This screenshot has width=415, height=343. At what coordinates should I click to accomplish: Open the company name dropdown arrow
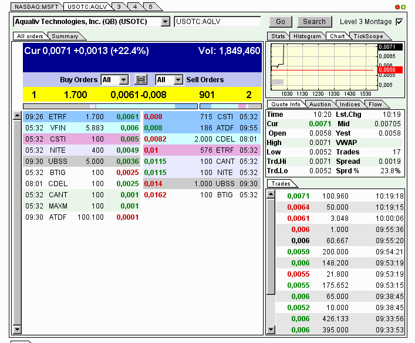(x=165, y=22)
